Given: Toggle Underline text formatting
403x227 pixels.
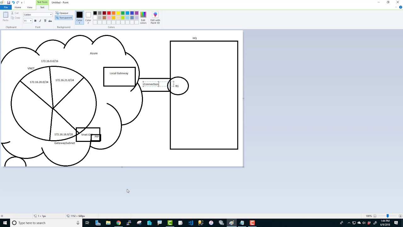Looking at the screenshot, I should (x=45, y=21).
